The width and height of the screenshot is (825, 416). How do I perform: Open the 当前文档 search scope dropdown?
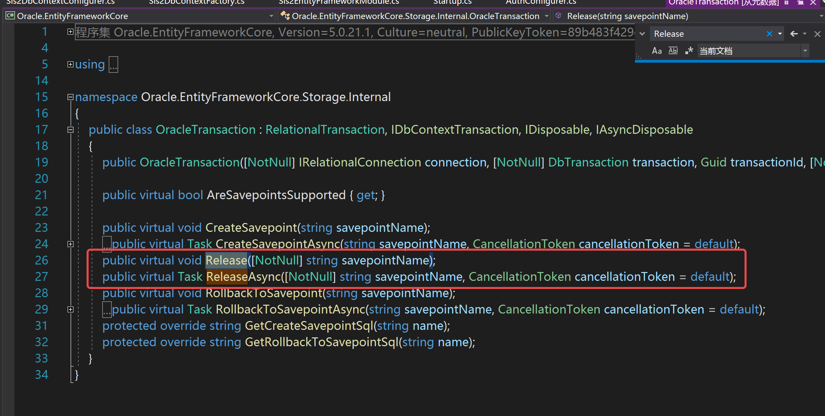805,50
